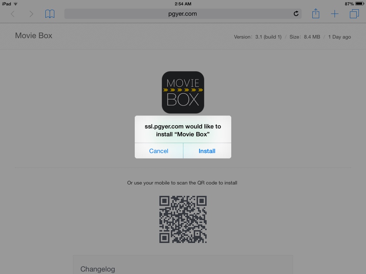Tap the dialog message about ssl.pgyer.com
The height and width of the screenshot is (274, 366).
click(183, 130)
